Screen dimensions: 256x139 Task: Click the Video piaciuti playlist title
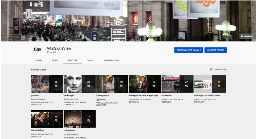click(x=103, y=96)
